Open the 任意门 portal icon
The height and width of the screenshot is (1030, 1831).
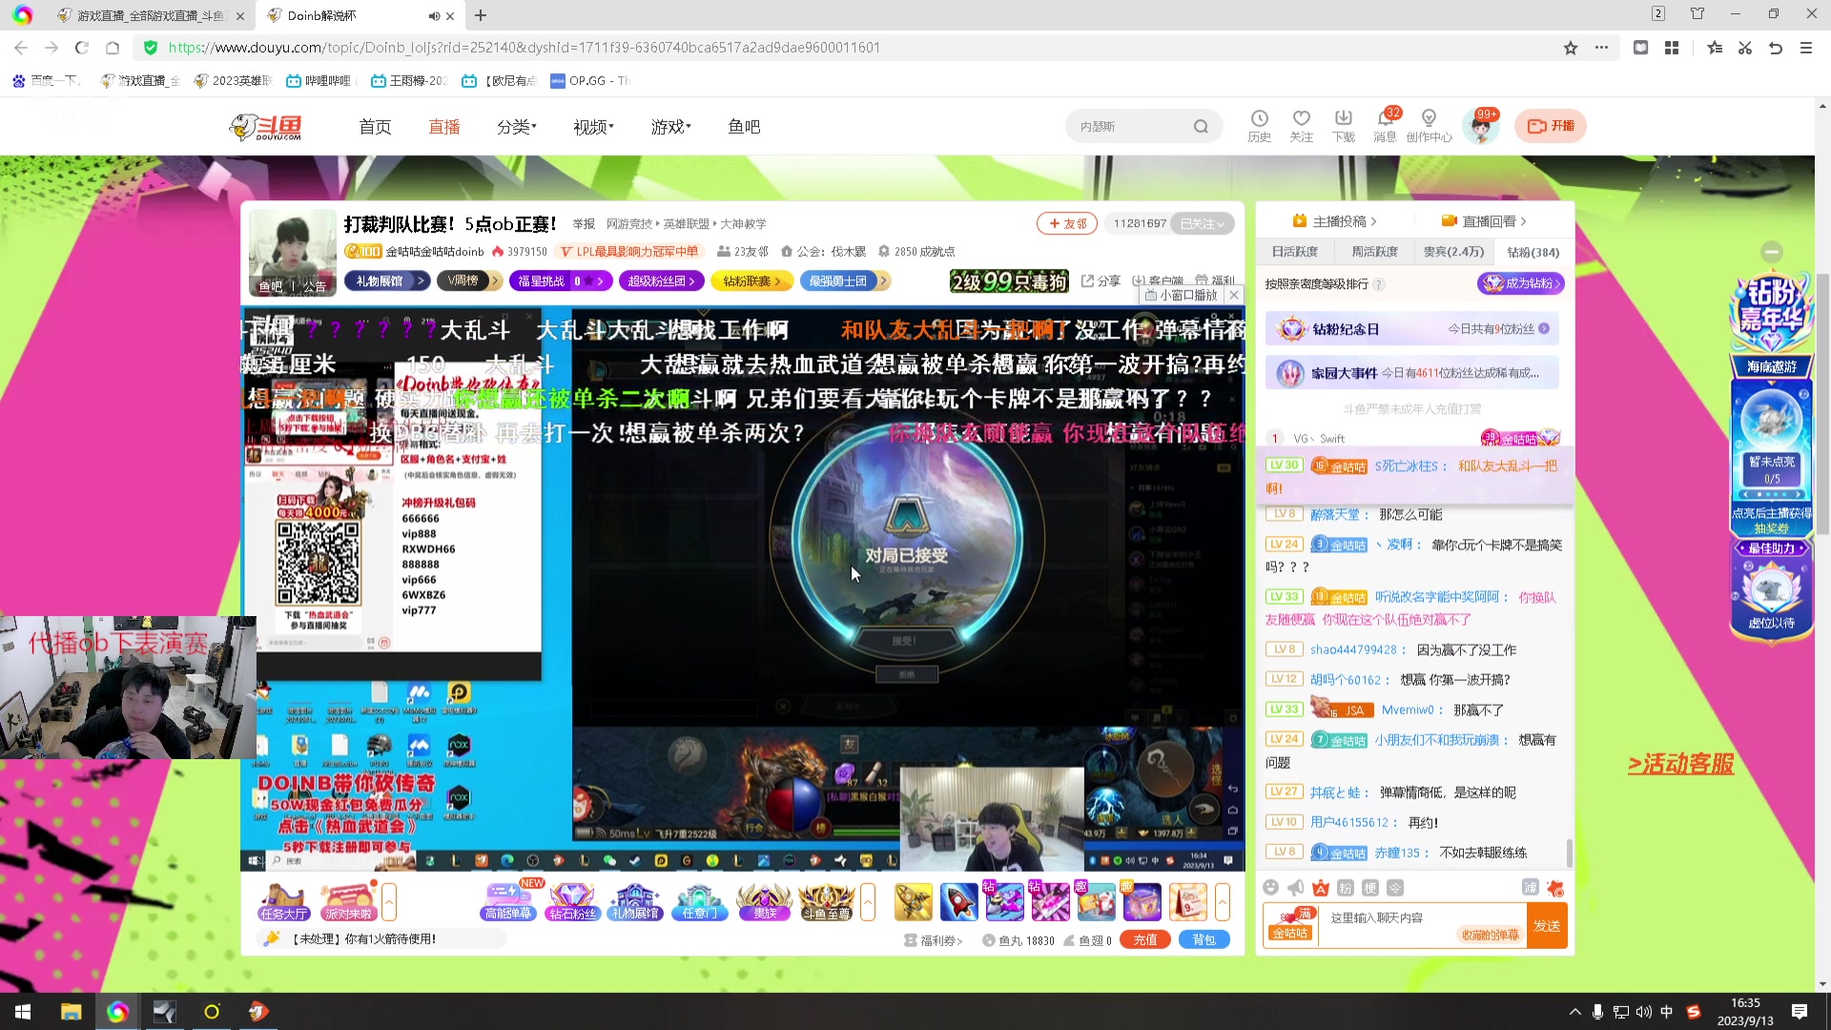click(700, 901)
